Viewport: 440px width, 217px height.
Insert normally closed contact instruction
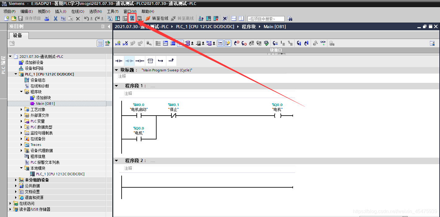pyautogui.click(x=129, y=61)
